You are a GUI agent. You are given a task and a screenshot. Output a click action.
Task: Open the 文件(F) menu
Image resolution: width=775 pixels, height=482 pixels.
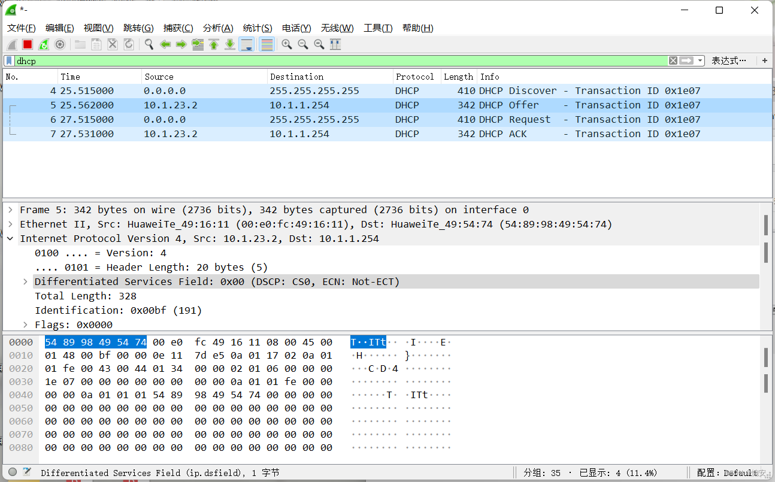coord(22,28)
